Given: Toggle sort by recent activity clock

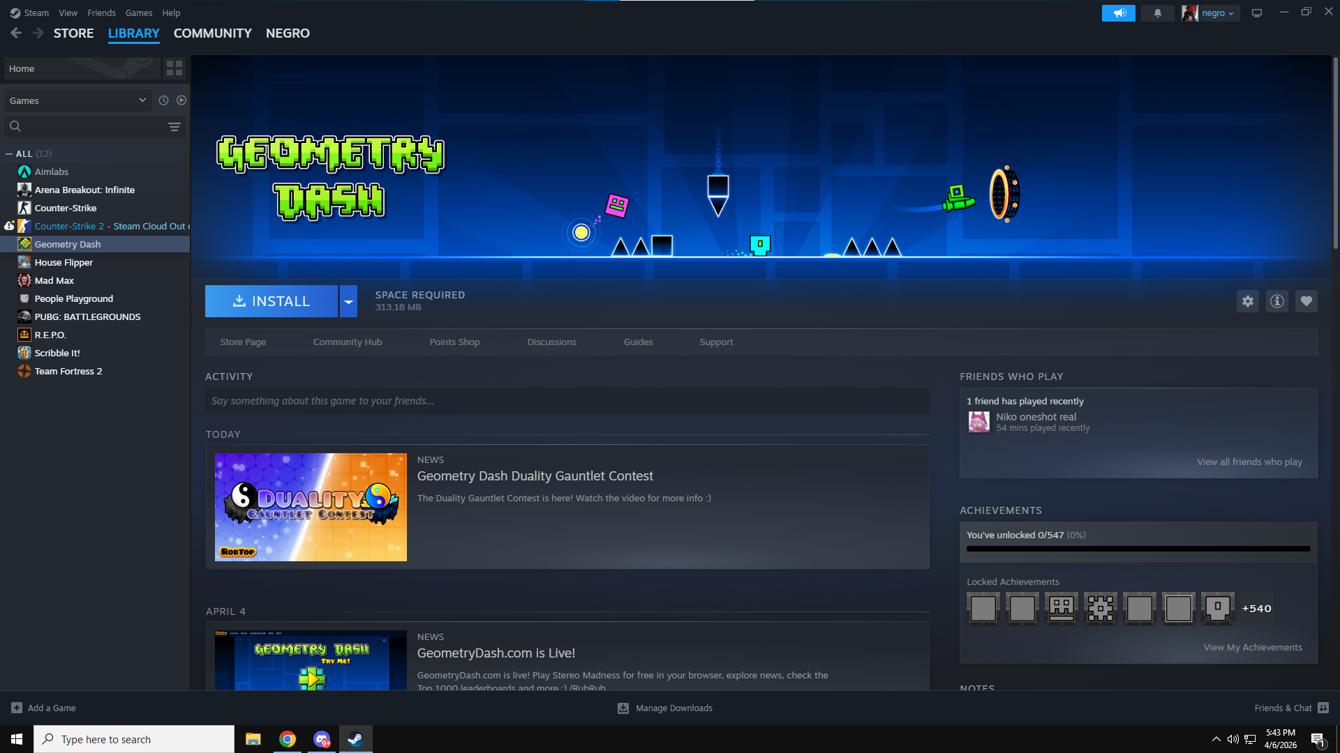Looking at the screenshot, I should tap(163, 100).
